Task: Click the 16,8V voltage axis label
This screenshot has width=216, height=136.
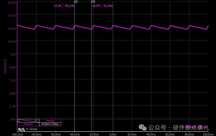Action: (12, 28)
